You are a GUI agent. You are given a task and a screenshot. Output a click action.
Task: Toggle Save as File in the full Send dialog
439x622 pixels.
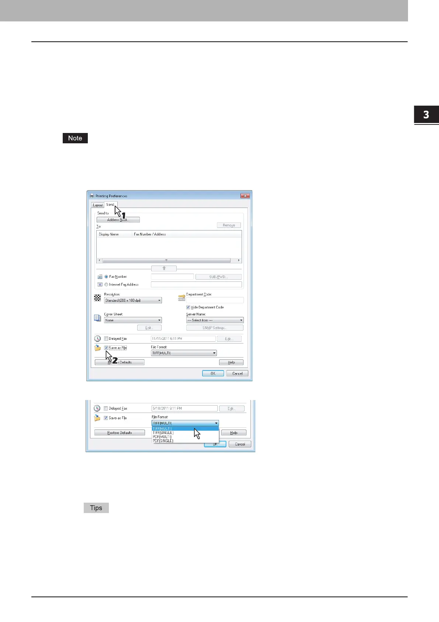[x=106, y=348]
